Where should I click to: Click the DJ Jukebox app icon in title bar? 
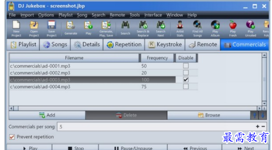(11, 6)
